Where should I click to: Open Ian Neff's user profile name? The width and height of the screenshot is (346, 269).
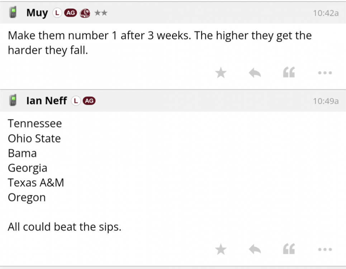46,101
